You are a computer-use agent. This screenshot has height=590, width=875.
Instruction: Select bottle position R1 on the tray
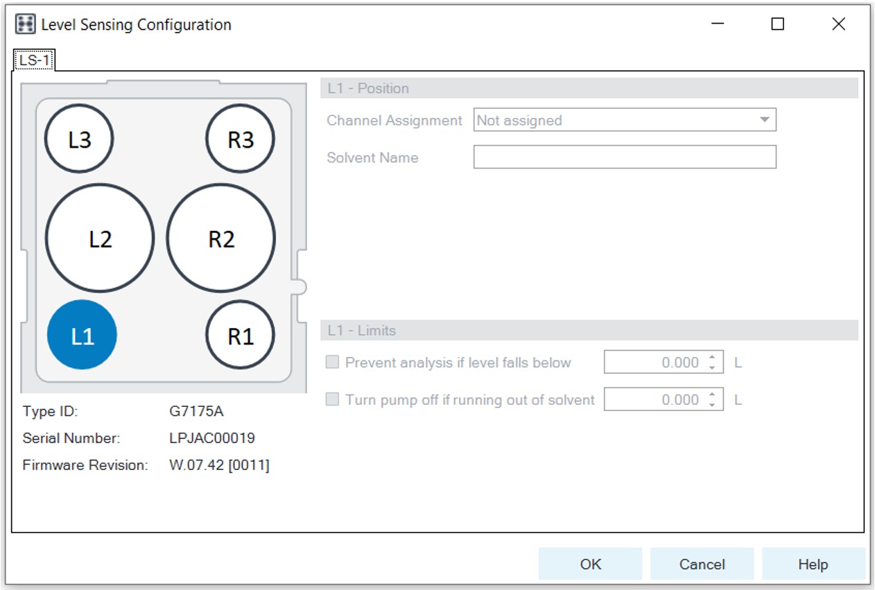pos(241,334)
